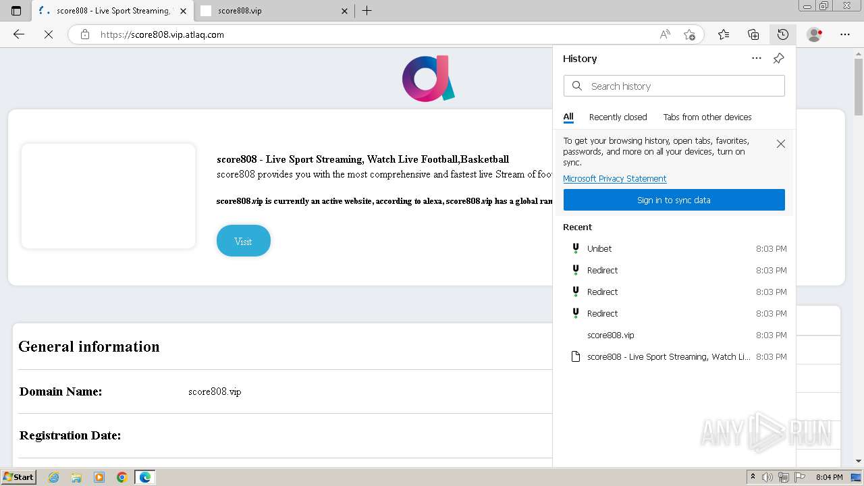Open File Explorer from taskbar
The image size is (864, 486).
[76, 477]
